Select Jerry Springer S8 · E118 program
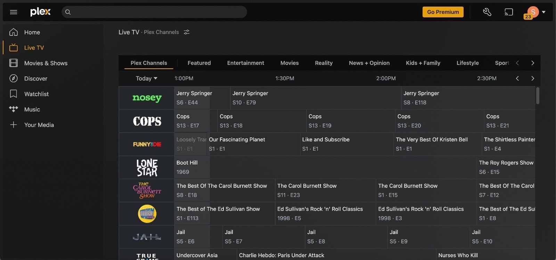This screenshot has width=556, height=260. [x=468, y=98]
